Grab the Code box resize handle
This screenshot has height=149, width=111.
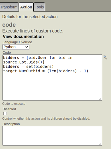100,99
